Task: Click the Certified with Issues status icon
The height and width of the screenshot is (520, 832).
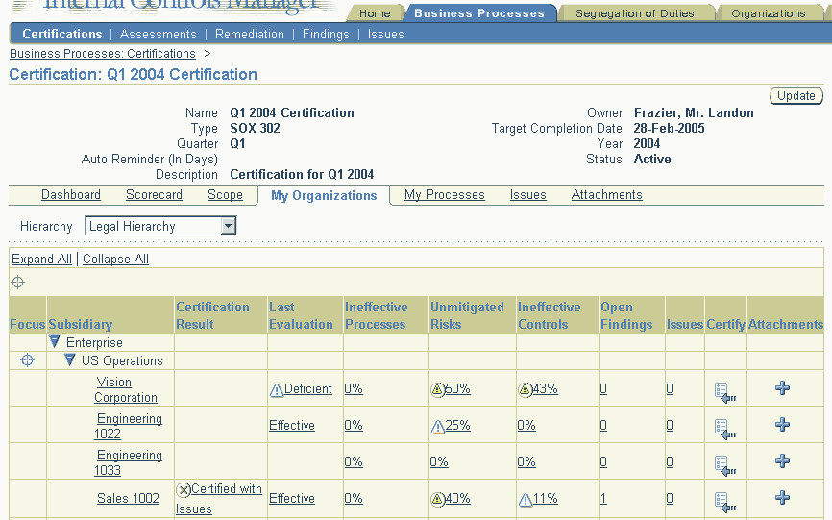Action: pos(184,490)
